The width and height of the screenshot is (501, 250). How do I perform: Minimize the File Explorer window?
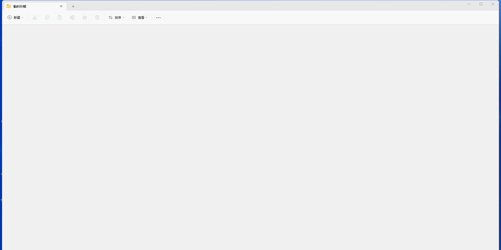coord(469,4)
